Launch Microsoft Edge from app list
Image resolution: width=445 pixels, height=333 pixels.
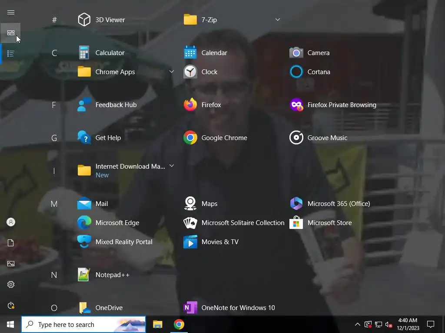tap(84, 222)
